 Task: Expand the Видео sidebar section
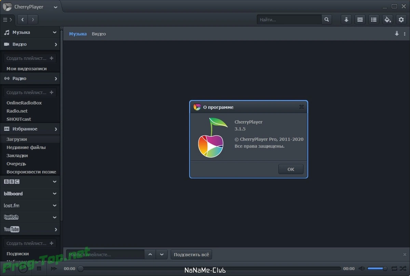(30, 44)
